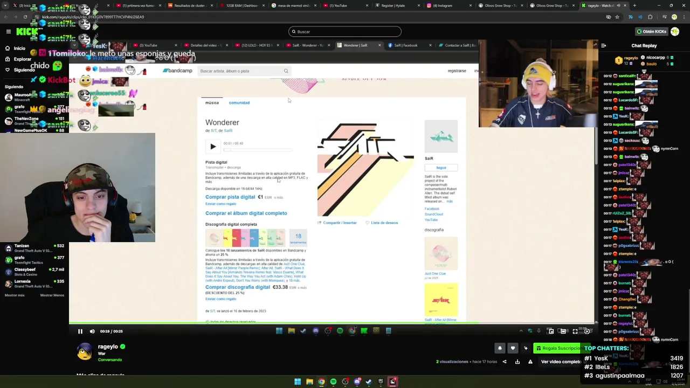Open the SaiR SoundCloud link

tap(433, 214)
